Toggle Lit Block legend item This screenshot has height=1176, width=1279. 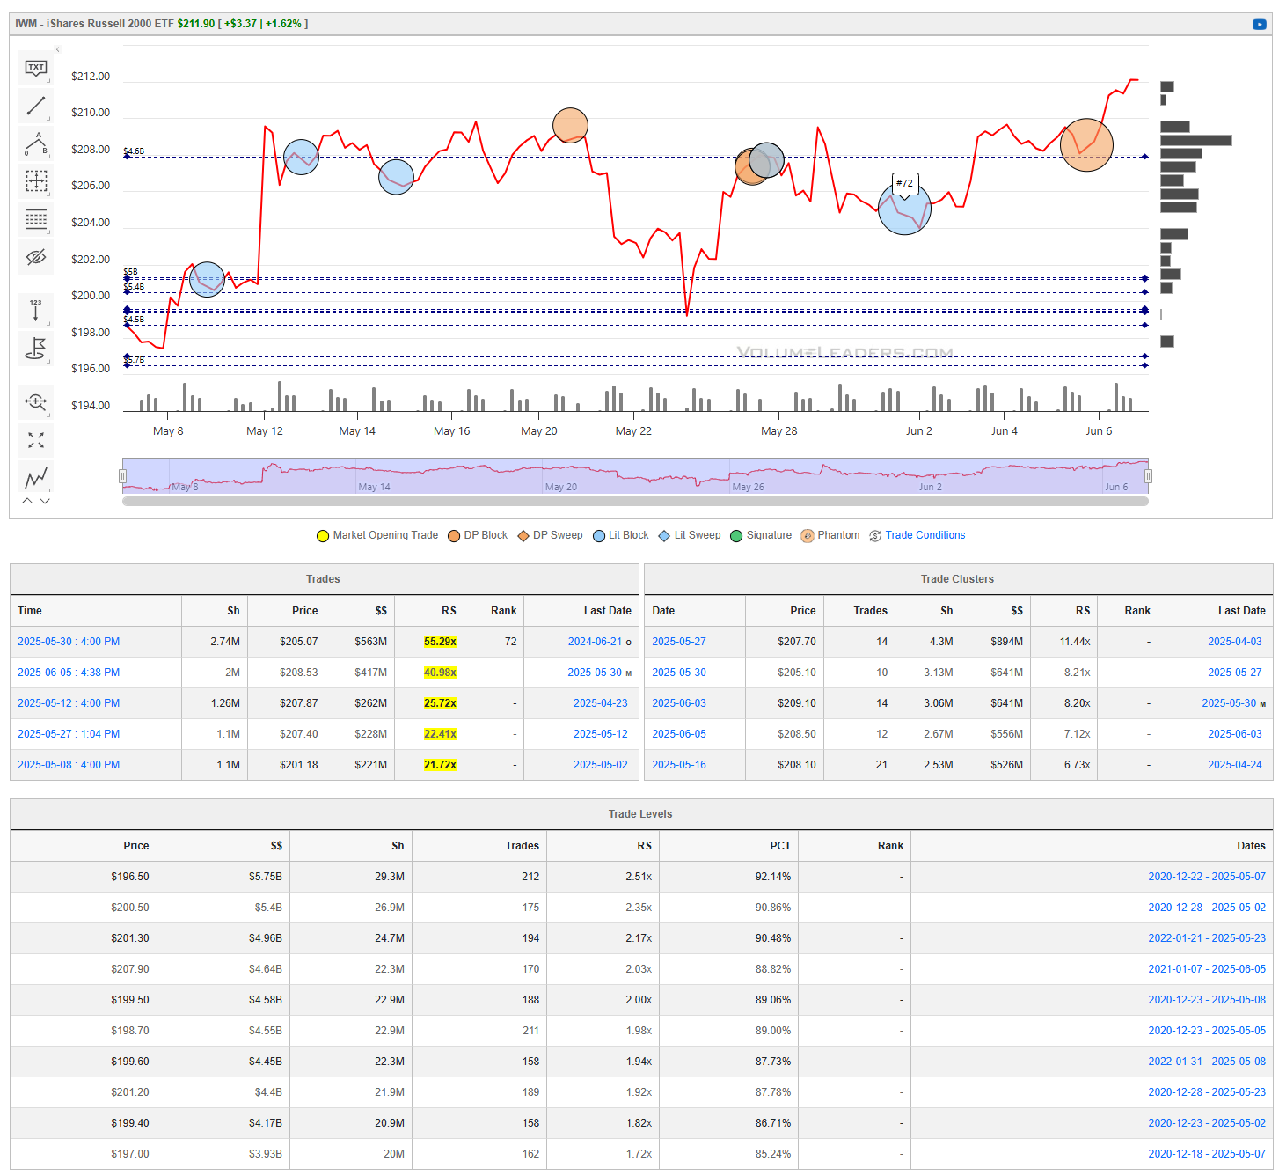(x=621, y=535)
